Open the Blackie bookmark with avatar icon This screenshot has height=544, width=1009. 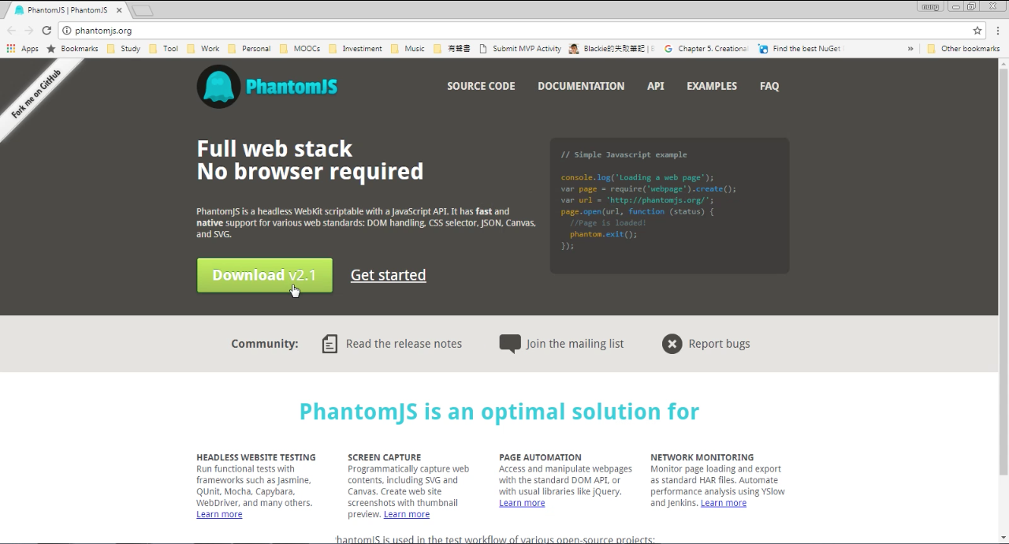coord(612,49)
